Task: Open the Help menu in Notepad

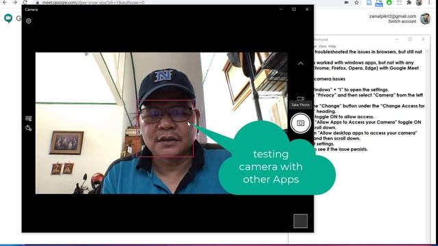Action: [332, 46]
